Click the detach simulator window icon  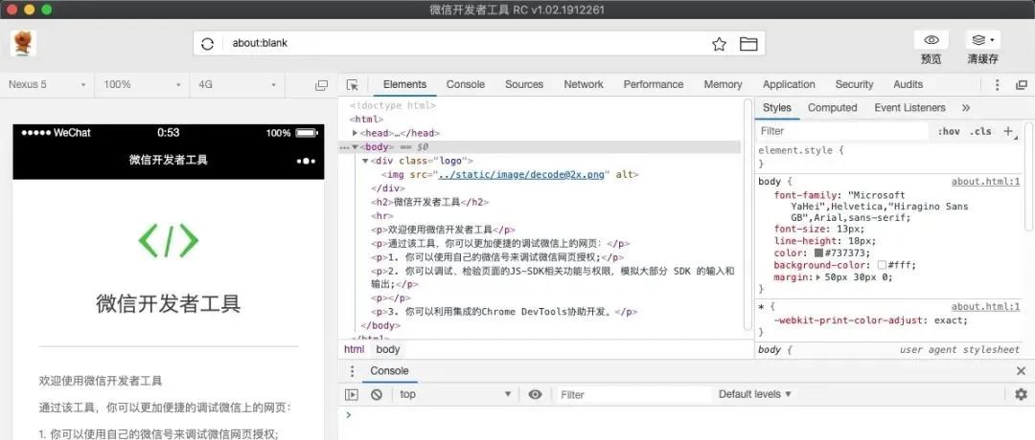321,85
